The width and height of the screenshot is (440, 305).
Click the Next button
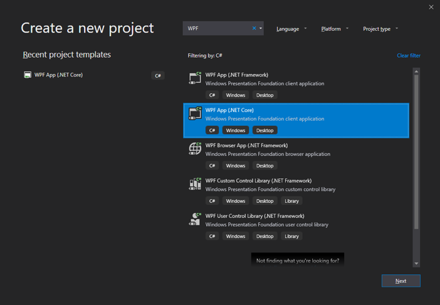point(401,281)
